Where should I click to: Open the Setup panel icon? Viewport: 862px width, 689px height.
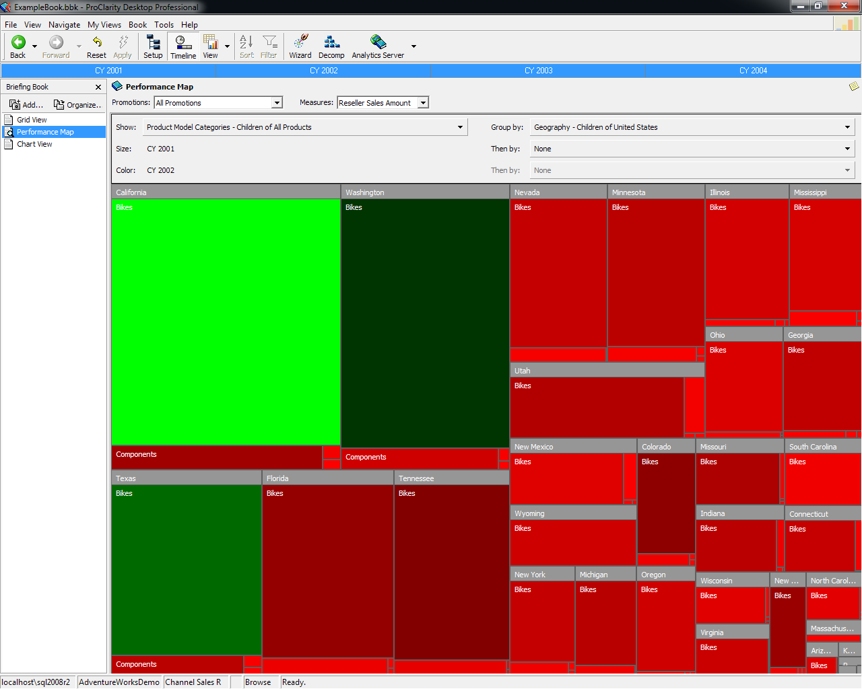153,43
